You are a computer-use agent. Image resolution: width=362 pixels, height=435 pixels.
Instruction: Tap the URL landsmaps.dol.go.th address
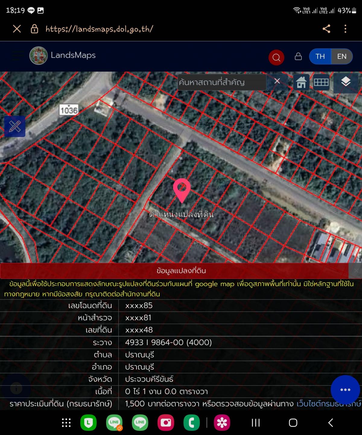pos(99,29)
